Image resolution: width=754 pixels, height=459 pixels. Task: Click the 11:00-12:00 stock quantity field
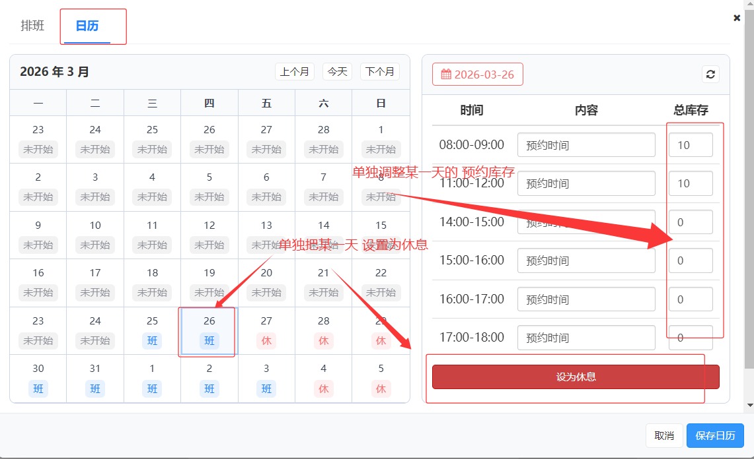[x=690, y=183]
